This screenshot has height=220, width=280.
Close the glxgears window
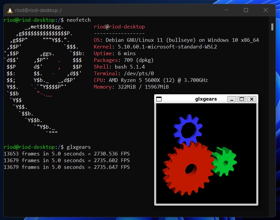click(x=252, y=99)
